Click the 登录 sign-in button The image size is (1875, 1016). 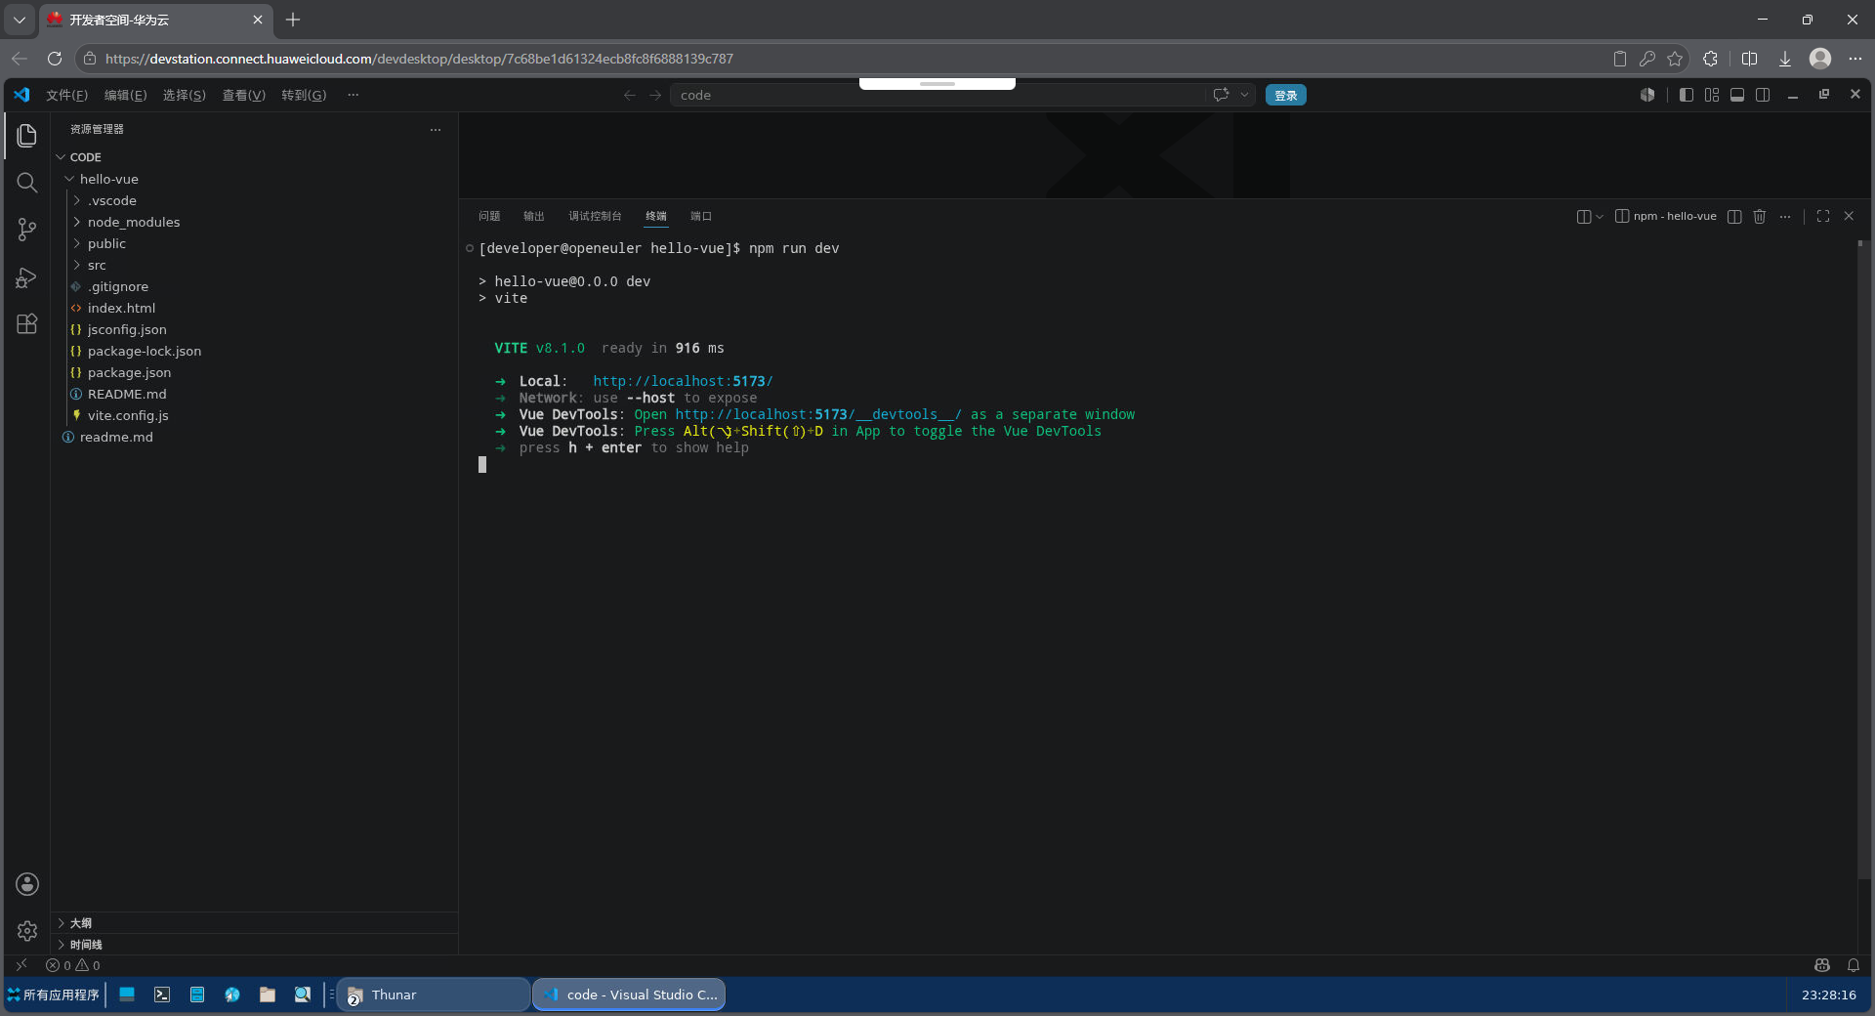click(1285, 95)
